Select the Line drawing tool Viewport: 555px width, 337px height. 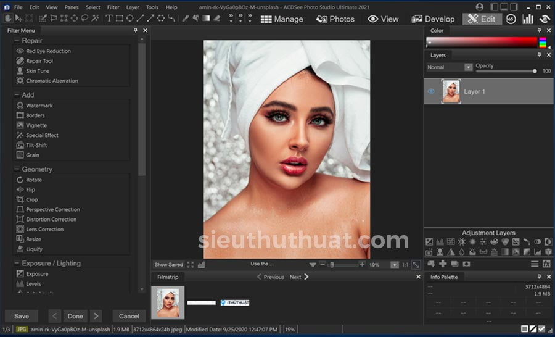tap(140, 19)
